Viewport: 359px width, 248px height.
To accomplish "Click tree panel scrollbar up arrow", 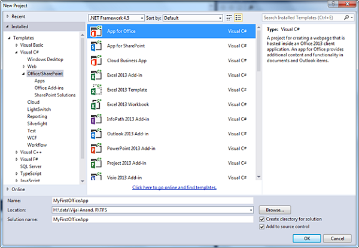I will (x=83, y=35).
